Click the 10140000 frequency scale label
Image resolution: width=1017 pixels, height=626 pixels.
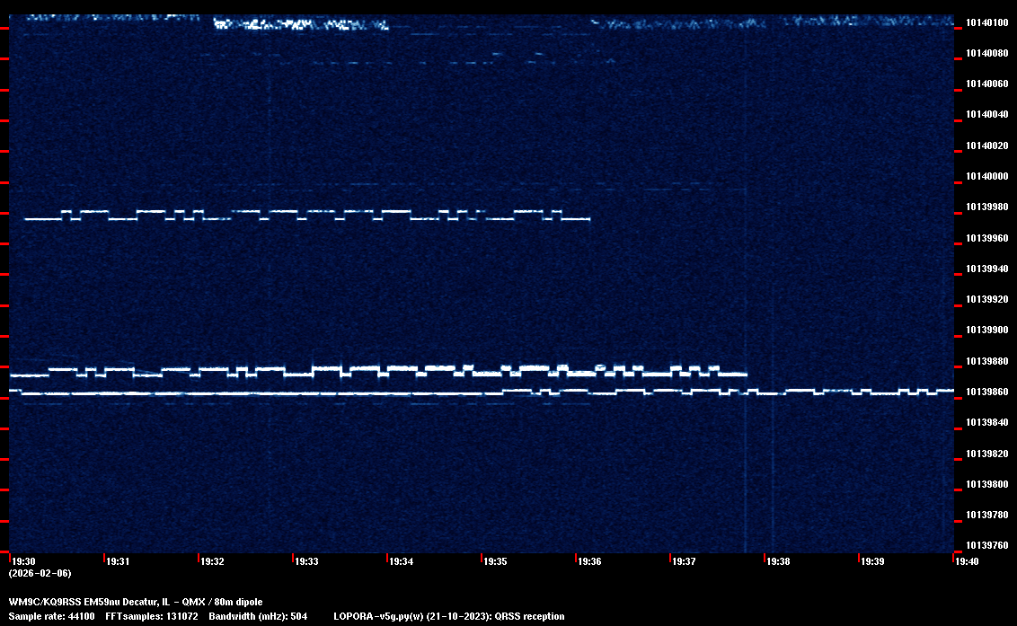(986, 176)
